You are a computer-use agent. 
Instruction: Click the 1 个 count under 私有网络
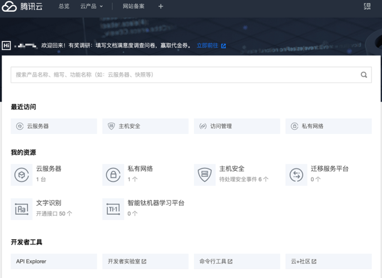coord(132,180)
